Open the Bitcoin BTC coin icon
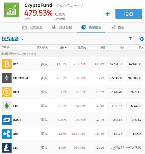The height and width of the screenshot is (154, 145). (7, 64)
